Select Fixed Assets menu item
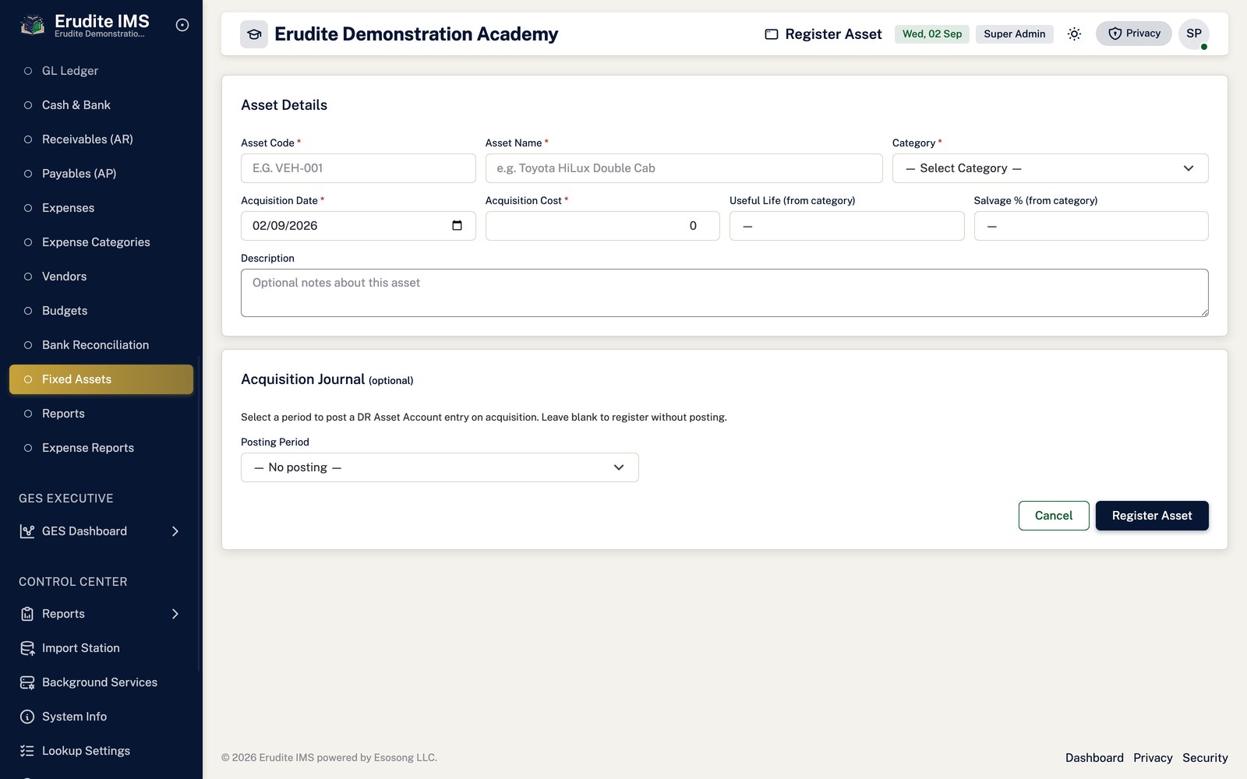The height and width of the screenshot is (779, 1247). 101,379
